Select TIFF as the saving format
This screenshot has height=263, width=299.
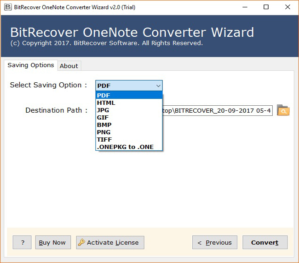click(129, 139)
